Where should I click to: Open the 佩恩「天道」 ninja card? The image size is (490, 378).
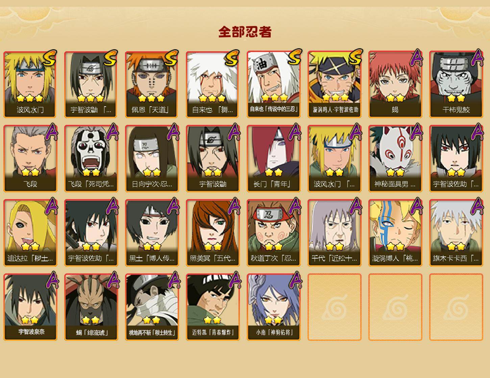[152, 84]
